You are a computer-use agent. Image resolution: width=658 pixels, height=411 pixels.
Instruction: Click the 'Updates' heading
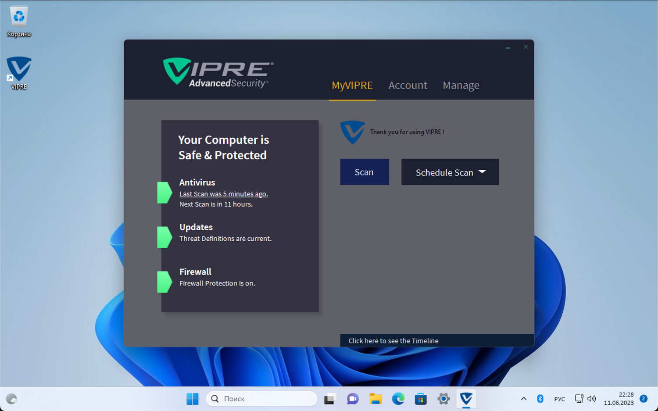(x=196, y=227)
